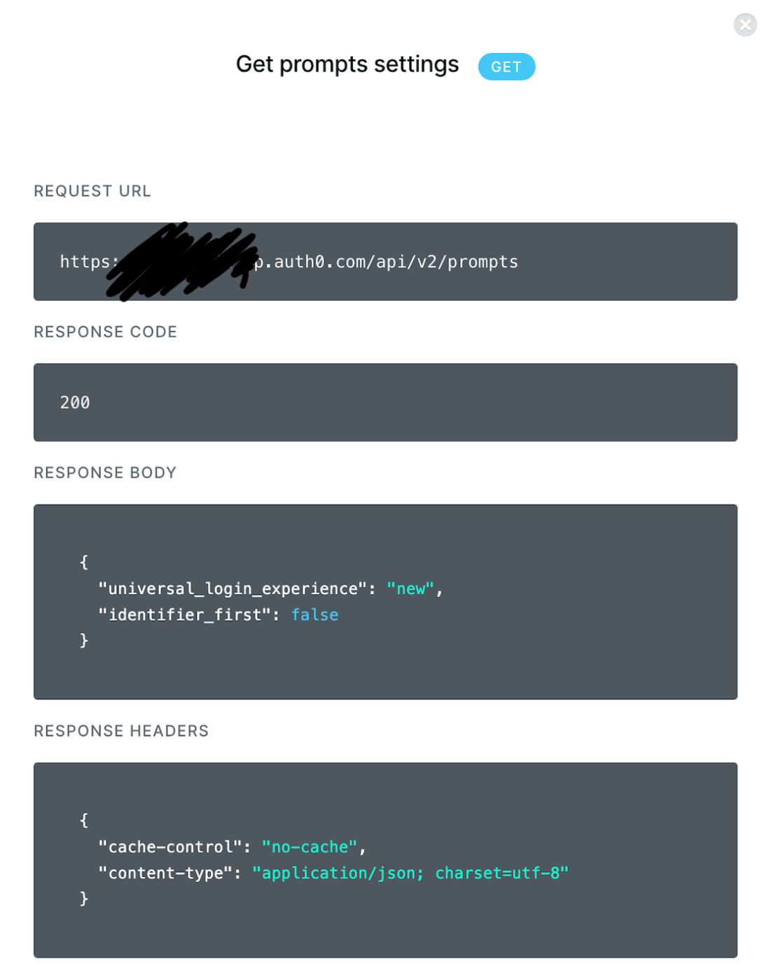Click the opening brace in response body
The height and width of the screenshot is (980, 771).
pos(84,562)
